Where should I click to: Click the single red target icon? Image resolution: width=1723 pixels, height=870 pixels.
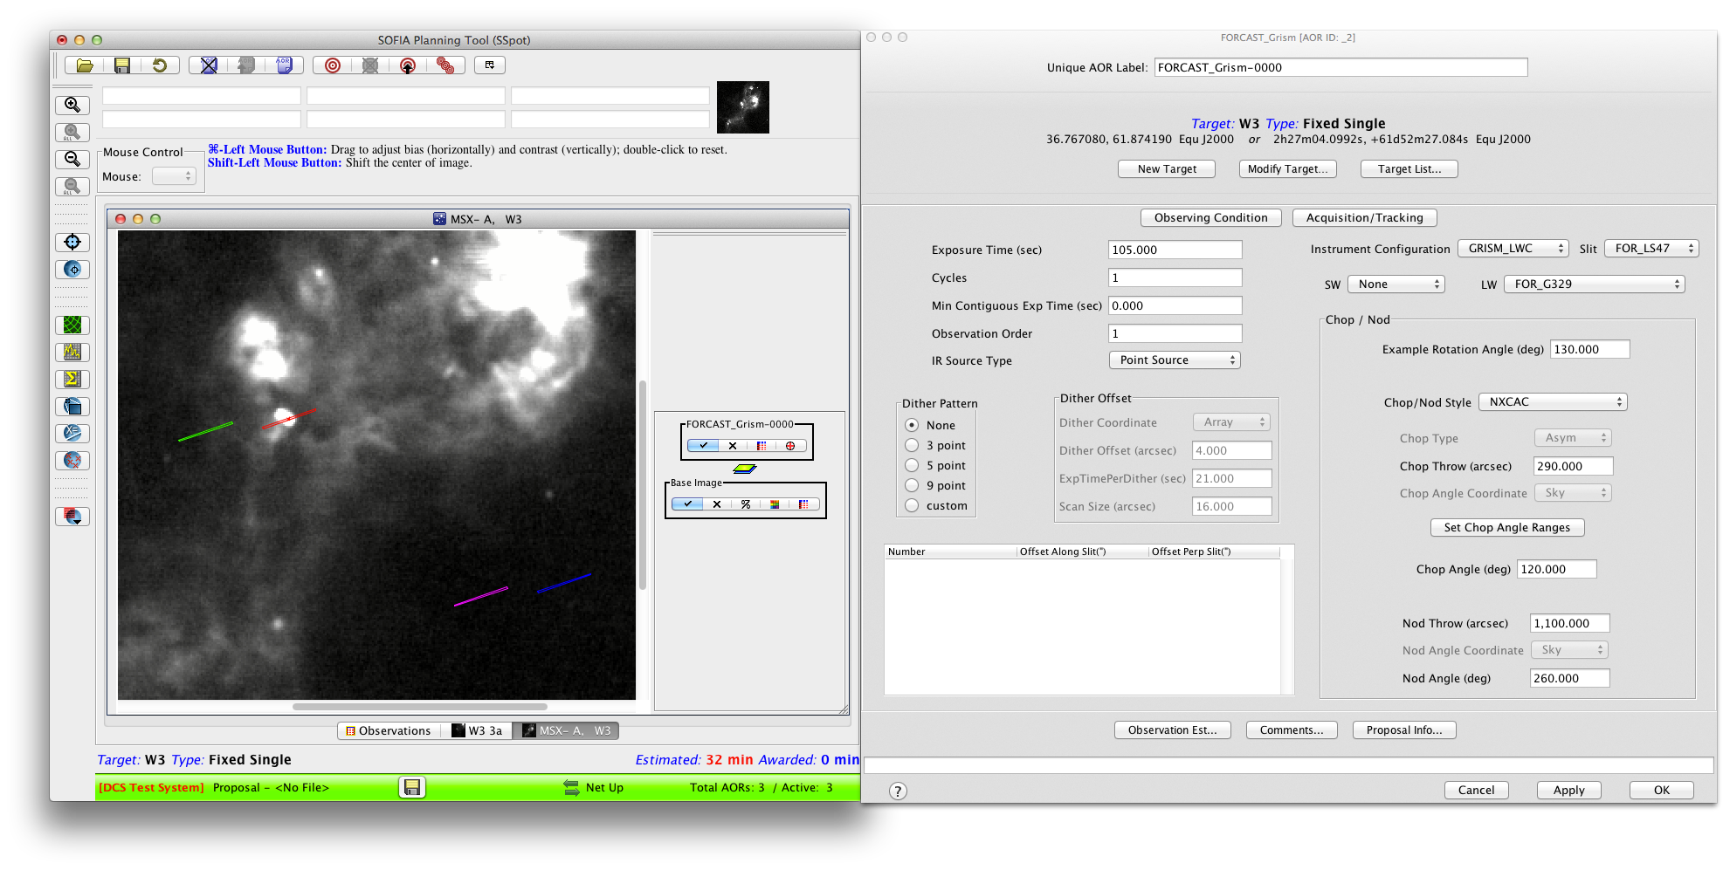pyautogui.click(x=333, y=65)
